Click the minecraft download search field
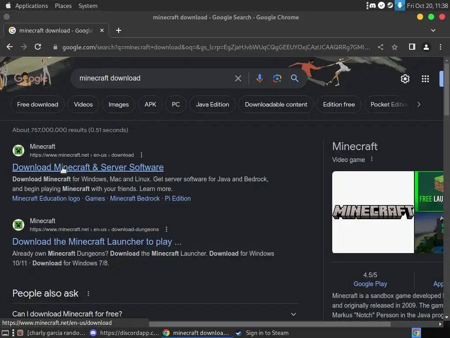The width and height of the screenshot is (450, 338). (x=155, y=78)
